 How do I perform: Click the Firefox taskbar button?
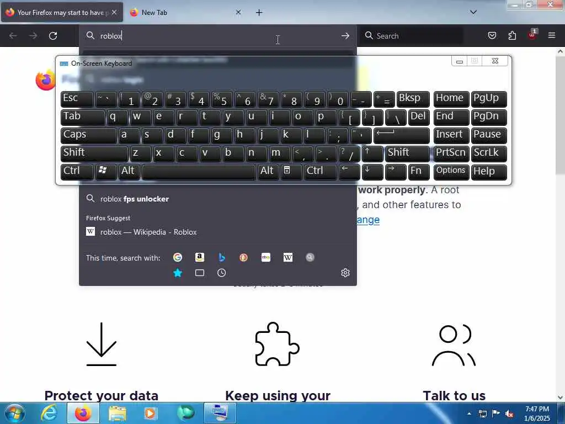tap(83, 413)
